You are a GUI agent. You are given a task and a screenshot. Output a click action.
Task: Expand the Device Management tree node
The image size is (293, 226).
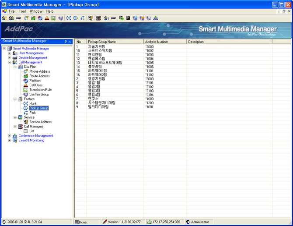(10, 58)
